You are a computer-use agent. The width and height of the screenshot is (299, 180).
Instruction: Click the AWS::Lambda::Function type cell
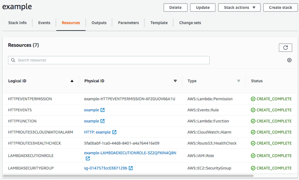(x=208, y=121)
